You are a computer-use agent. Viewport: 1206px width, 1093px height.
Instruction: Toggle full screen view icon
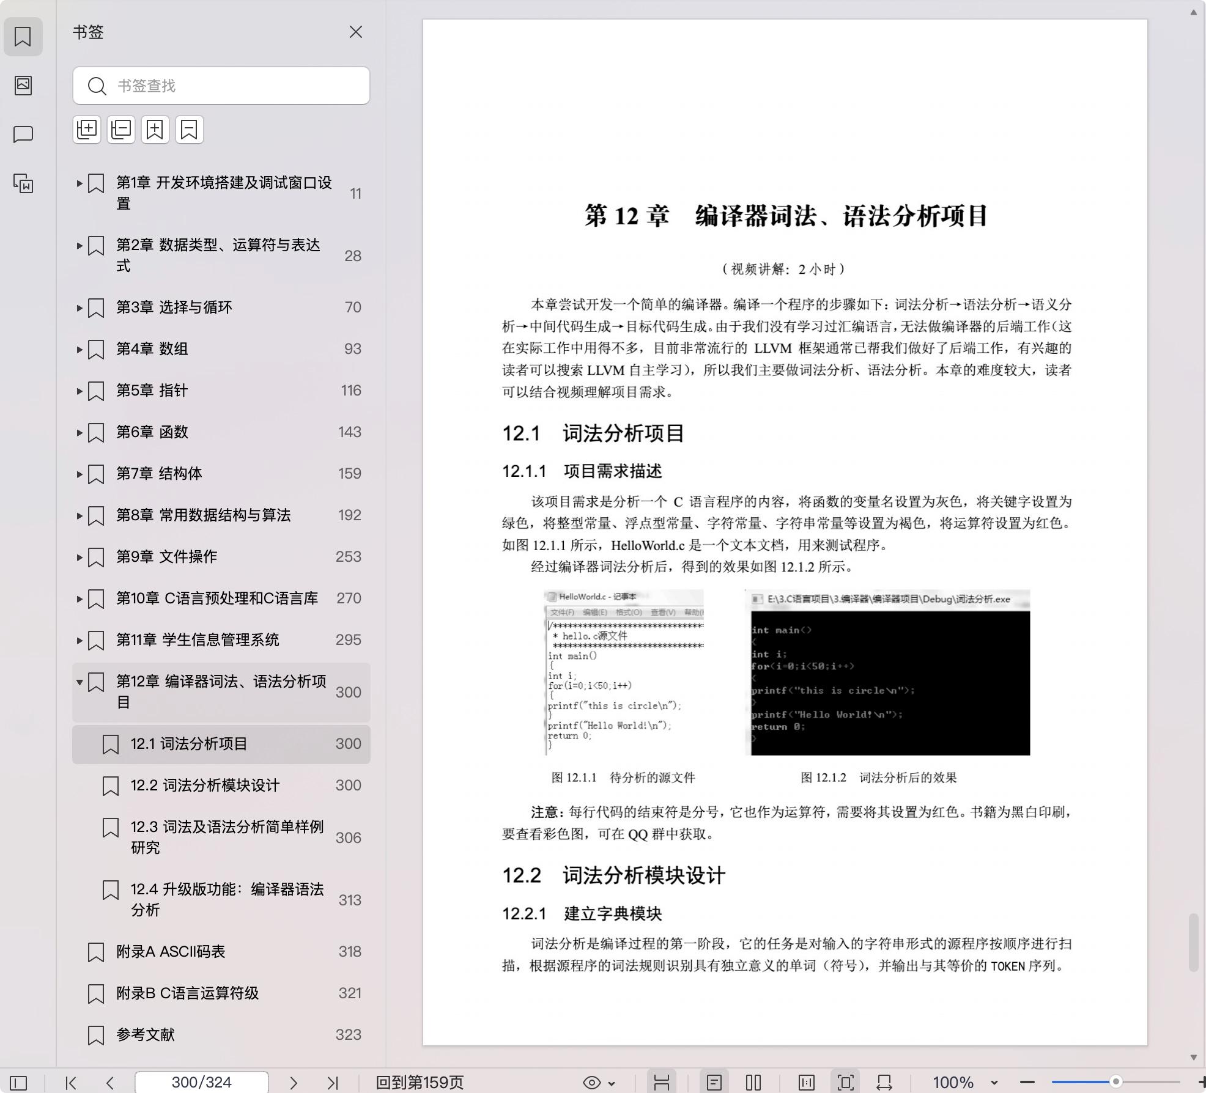[846, 1083]
